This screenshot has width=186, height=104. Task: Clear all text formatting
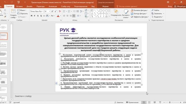click(60, 11)
